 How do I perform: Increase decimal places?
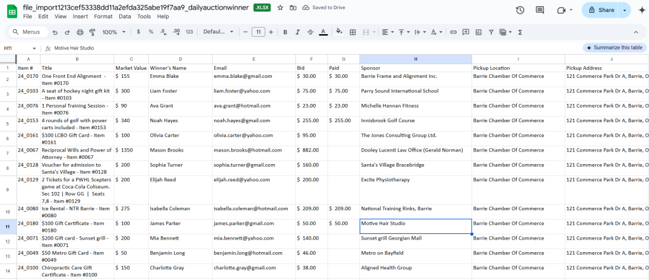(x=176, y=32)
